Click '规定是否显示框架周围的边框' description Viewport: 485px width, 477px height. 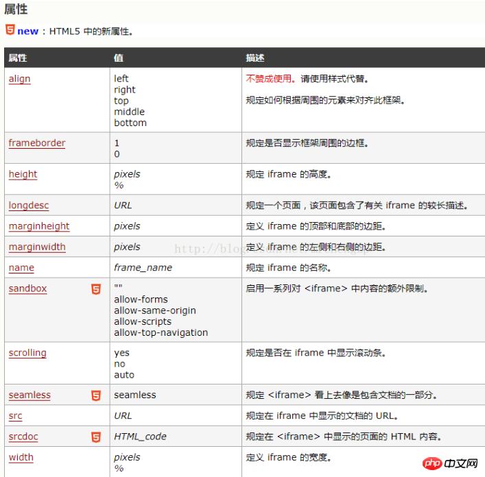(307, 143)
